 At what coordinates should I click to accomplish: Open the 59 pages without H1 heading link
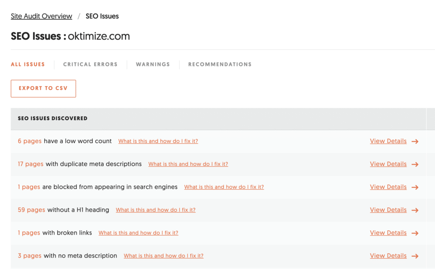click(x=31, y=210)
